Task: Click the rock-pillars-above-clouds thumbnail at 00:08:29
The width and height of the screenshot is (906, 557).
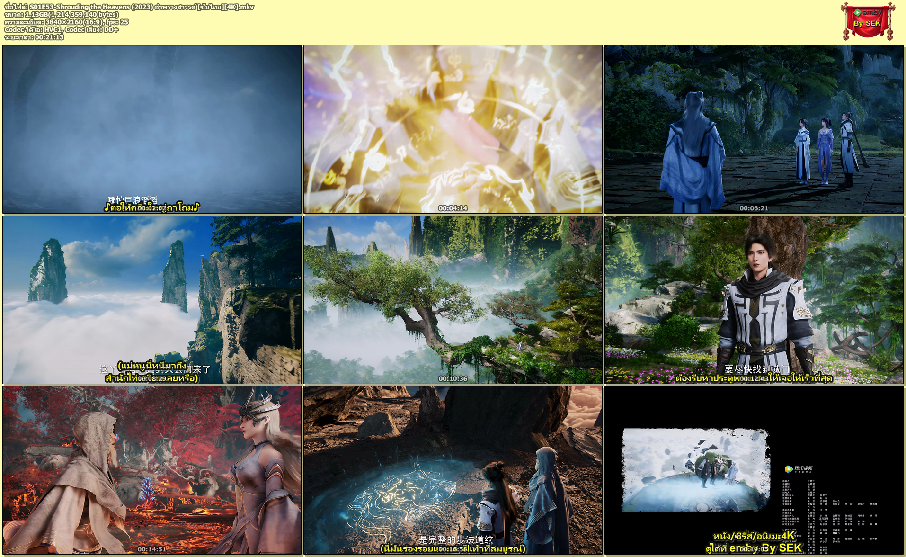Action: click(x=152, y=300)
